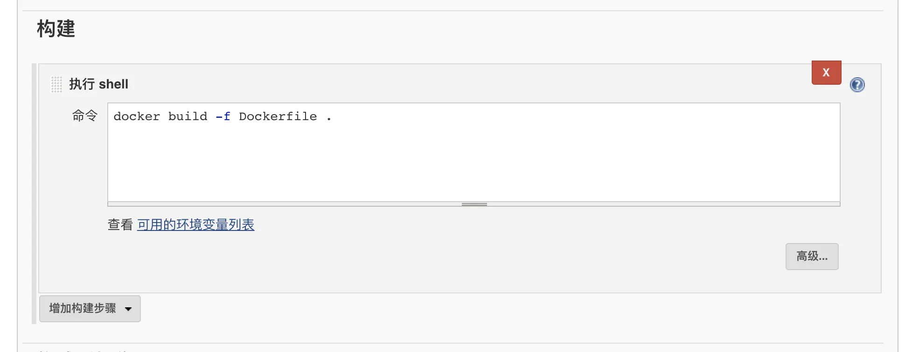Click the 执行 shell step title

tap(98, 84)
